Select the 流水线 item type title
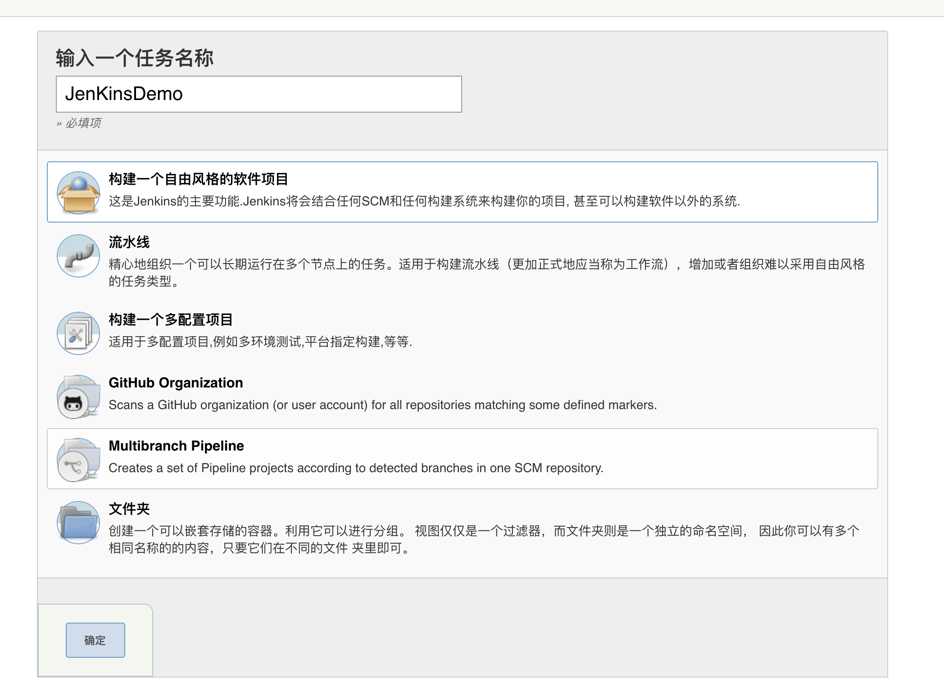Screen dimensions: 944x692 (129, 242)
